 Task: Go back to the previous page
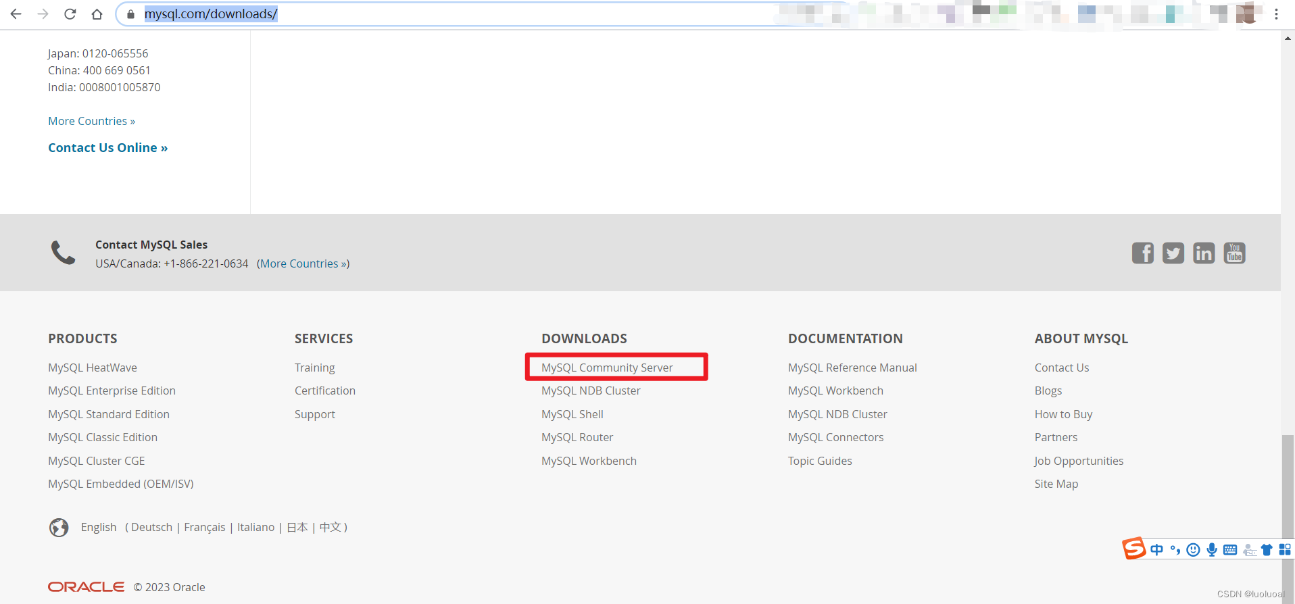(x=16, y=14)
